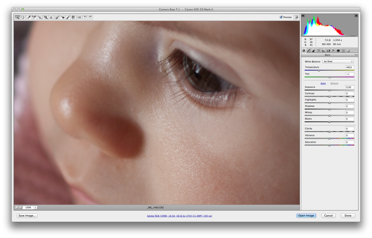372x238 pixels.
Task: Switch to the Detail panel tab
Action: 313,50
